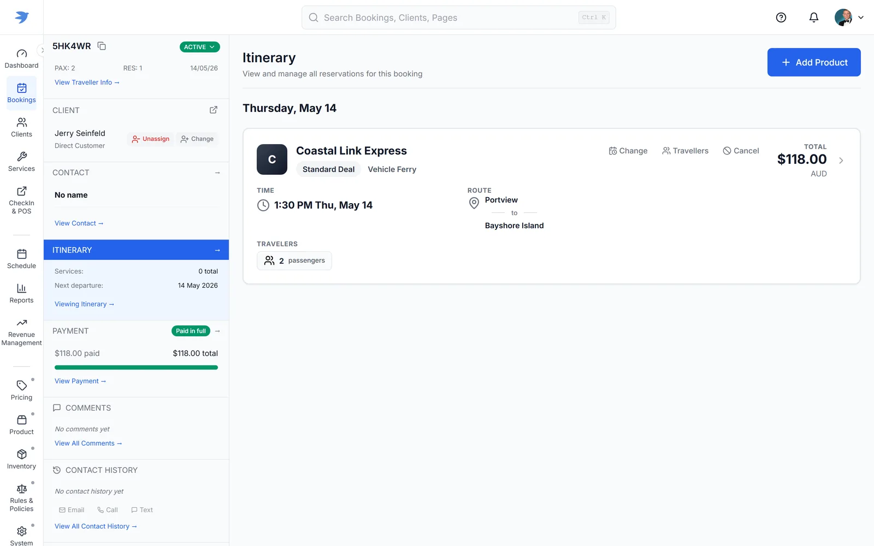Open View Payment link
Image resolution: width=874 pixels, height=546 pixels.
(x=80, y=381)
